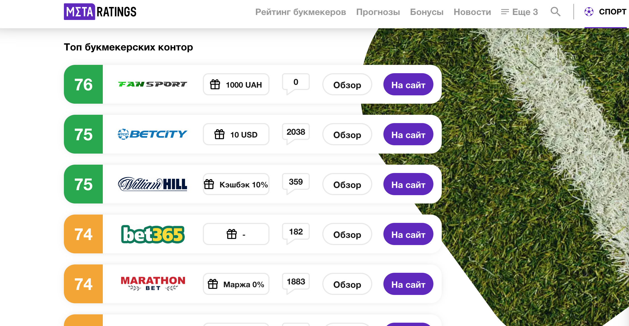Click the William Hill logo
This screenshot has height=326, width=629.
pos(153,184)
